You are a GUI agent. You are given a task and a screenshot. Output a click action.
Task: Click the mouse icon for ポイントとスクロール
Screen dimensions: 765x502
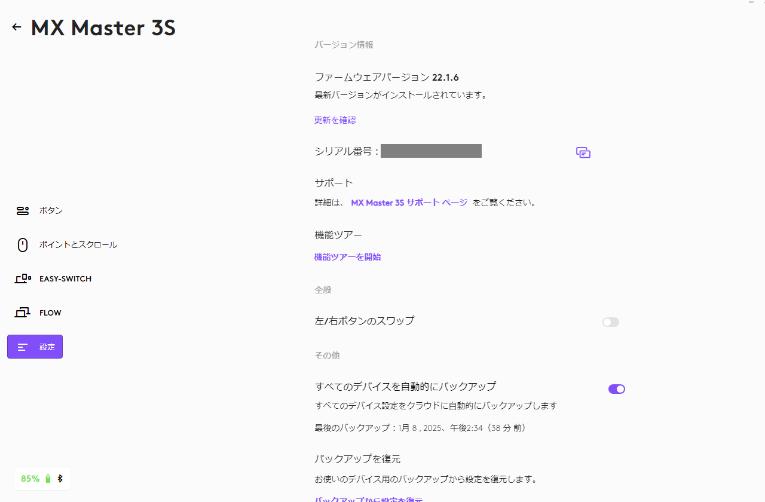(23, 245)
